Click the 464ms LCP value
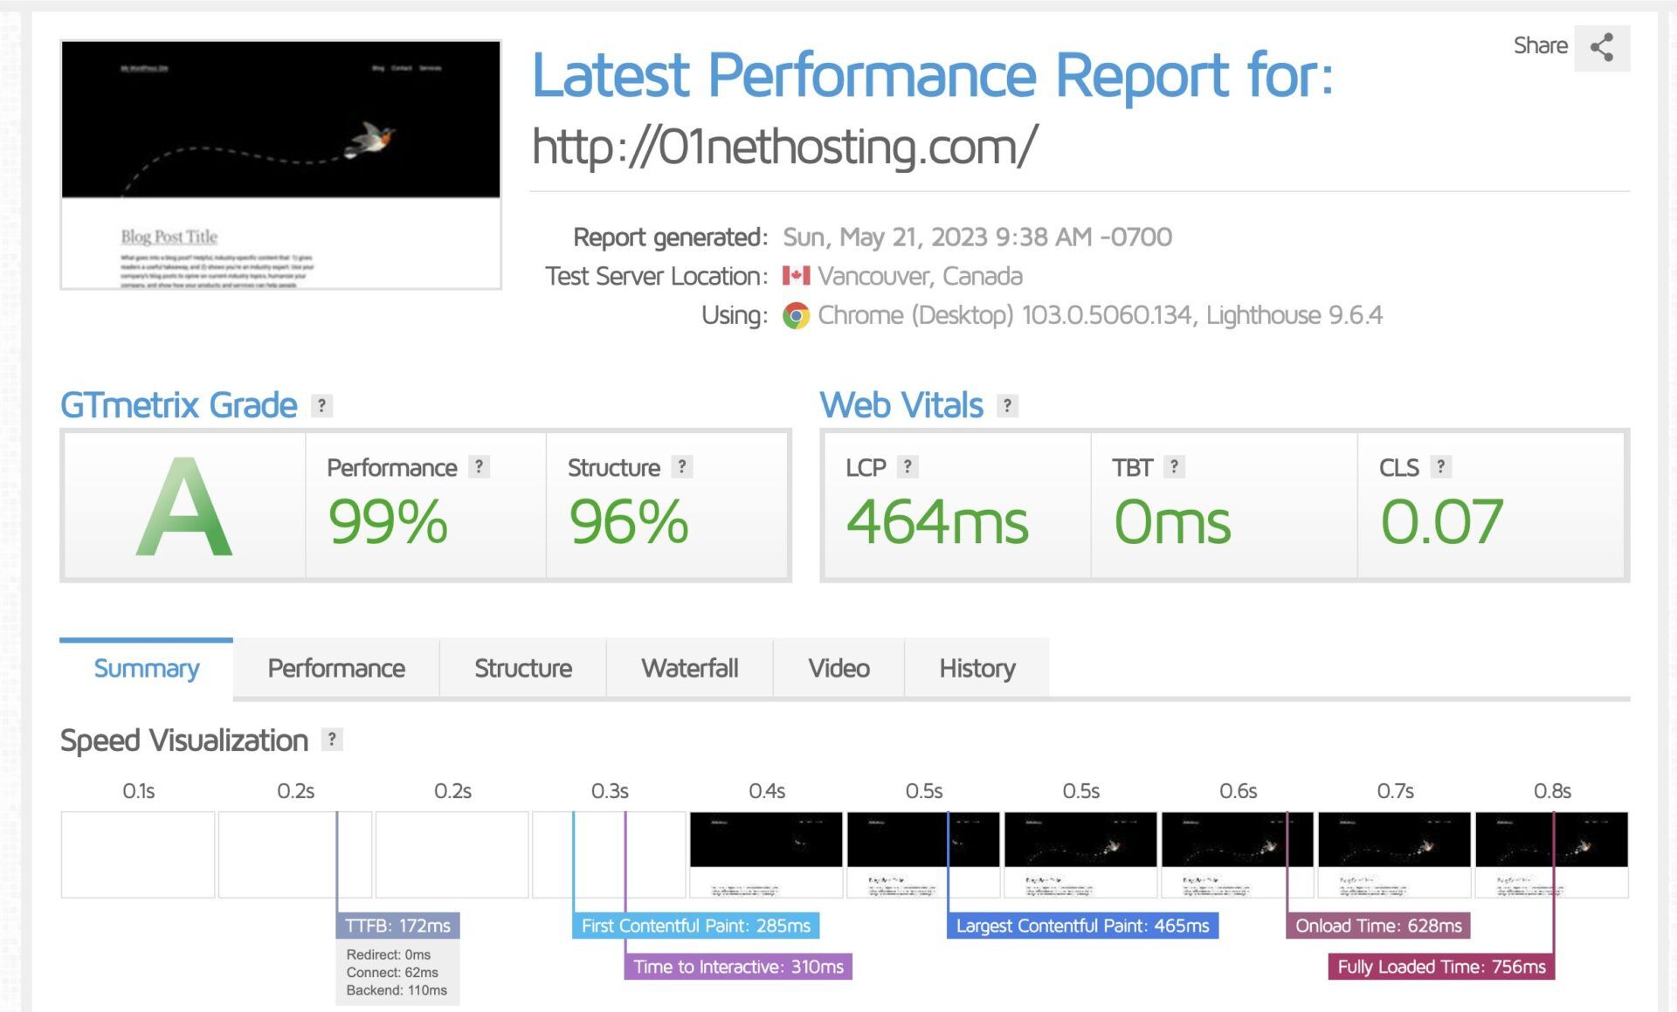This screenshot has width=1677, height=1012. 937,521
